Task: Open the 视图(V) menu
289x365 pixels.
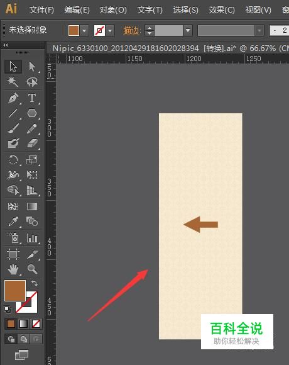Action: (258, 10)
